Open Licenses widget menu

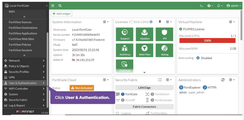(169, 22)
